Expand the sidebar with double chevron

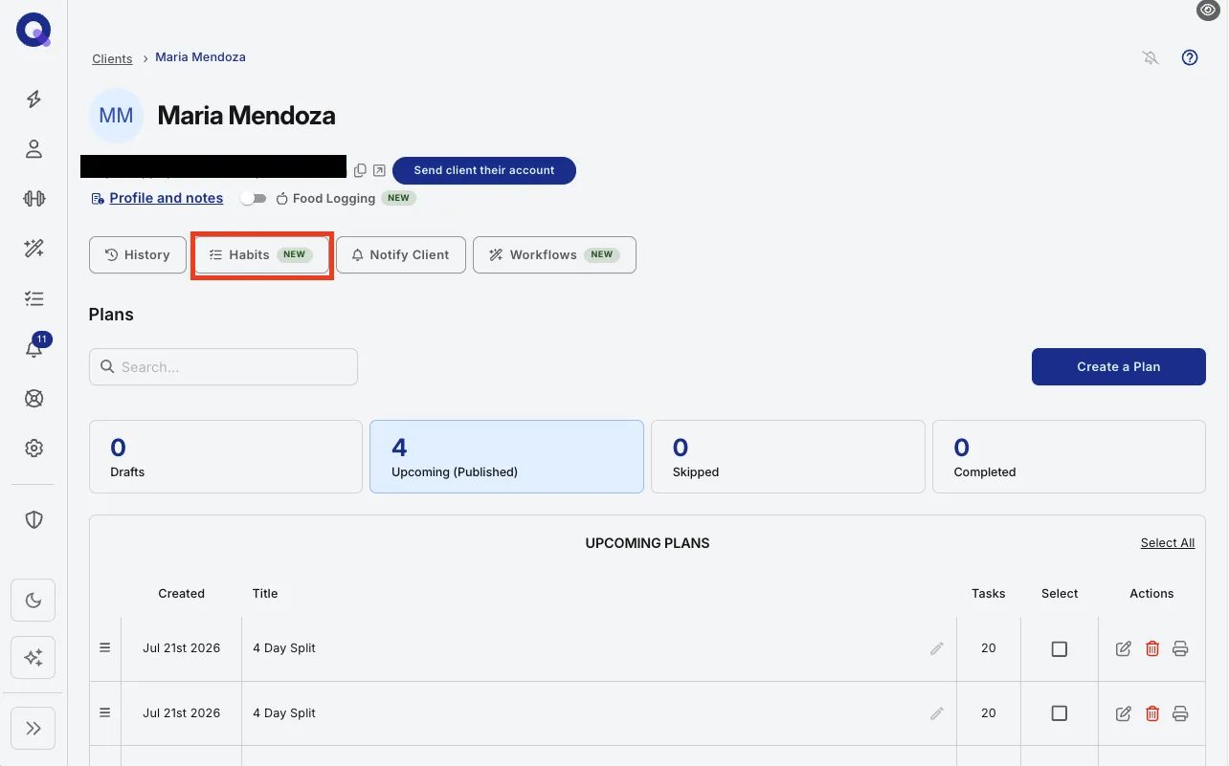coord(34,729)
